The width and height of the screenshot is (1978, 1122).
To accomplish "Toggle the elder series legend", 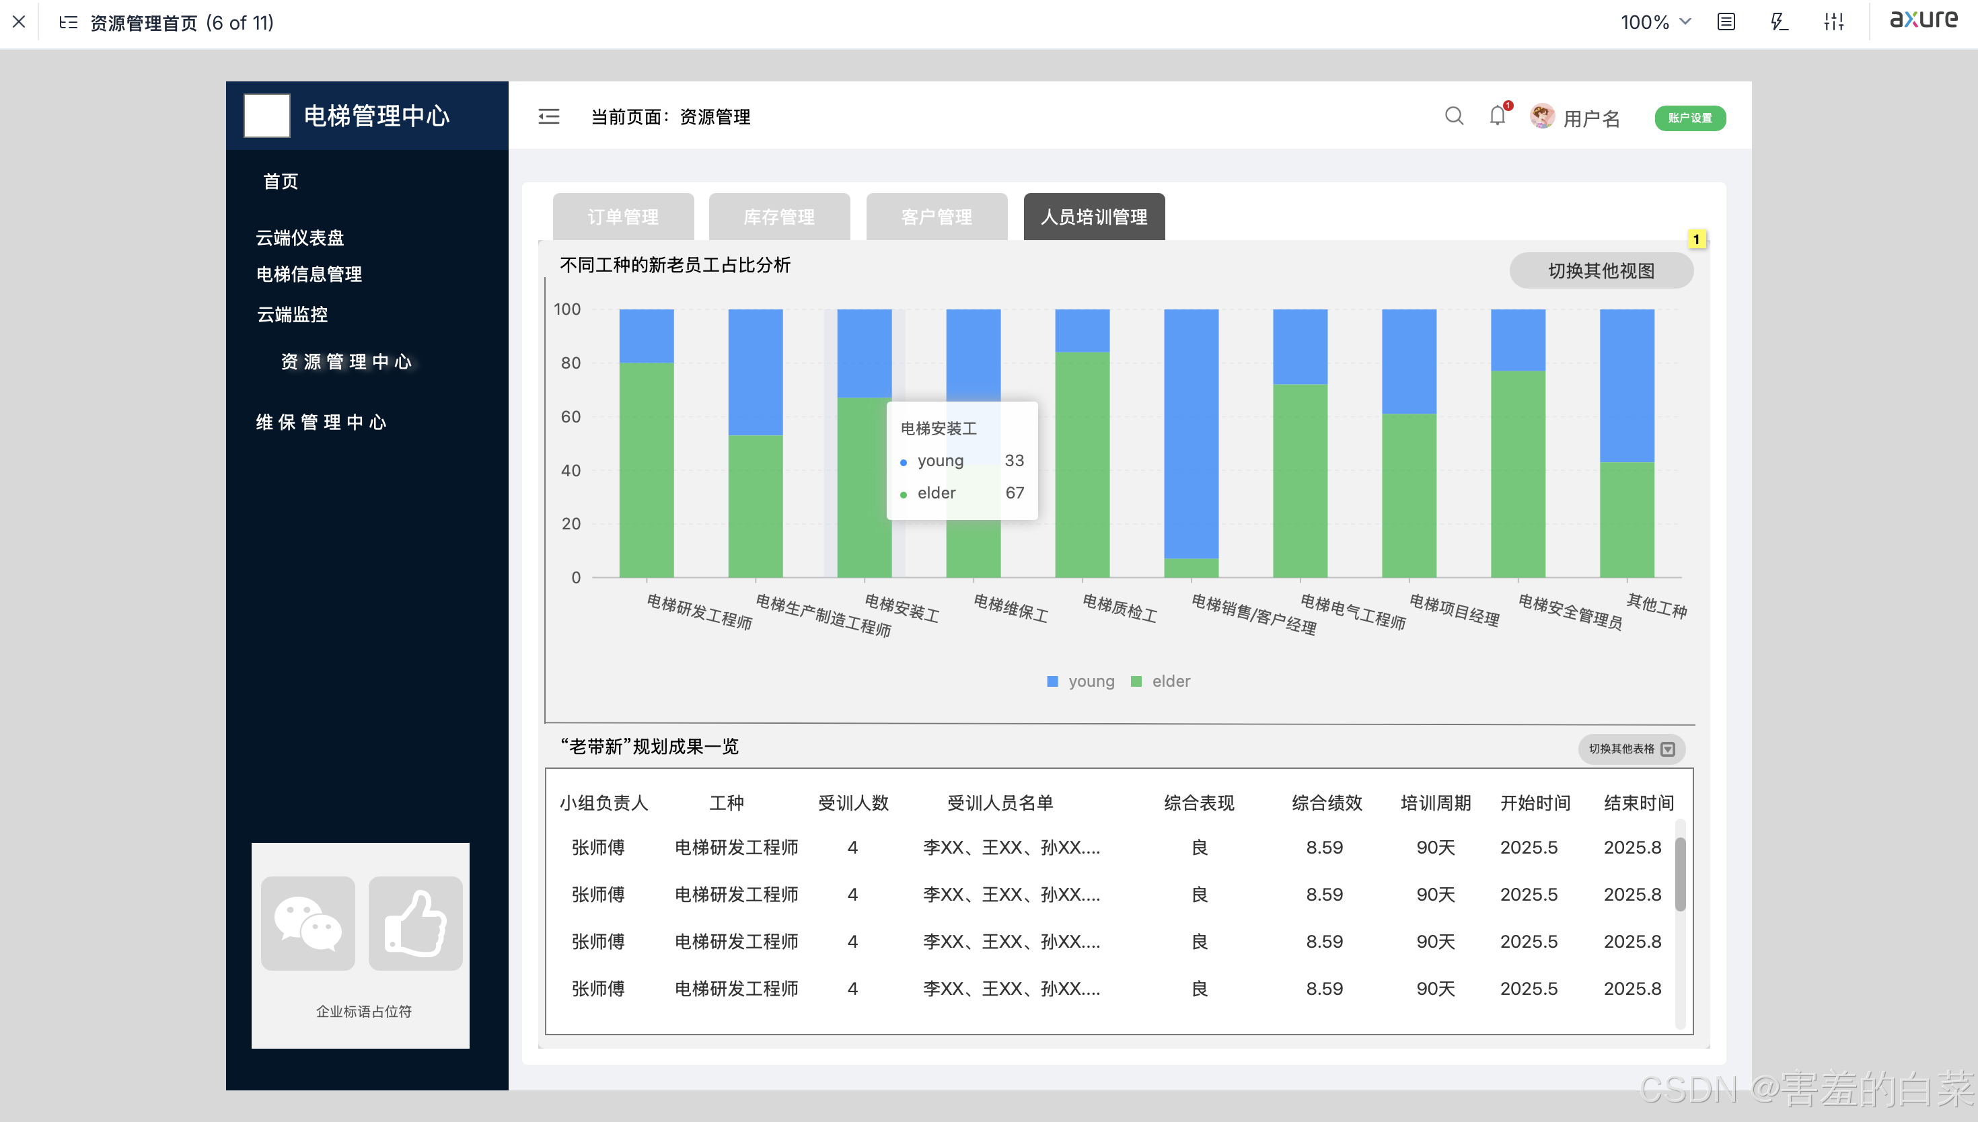I will [x=1161, y=681].
